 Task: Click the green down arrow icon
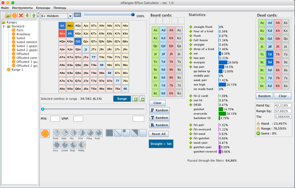pos(27,16)
